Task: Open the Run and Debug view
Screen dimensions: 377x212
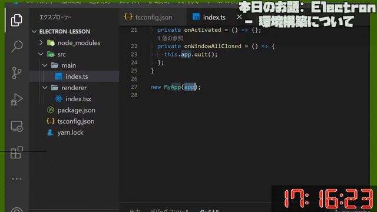Action: point(16,100)
